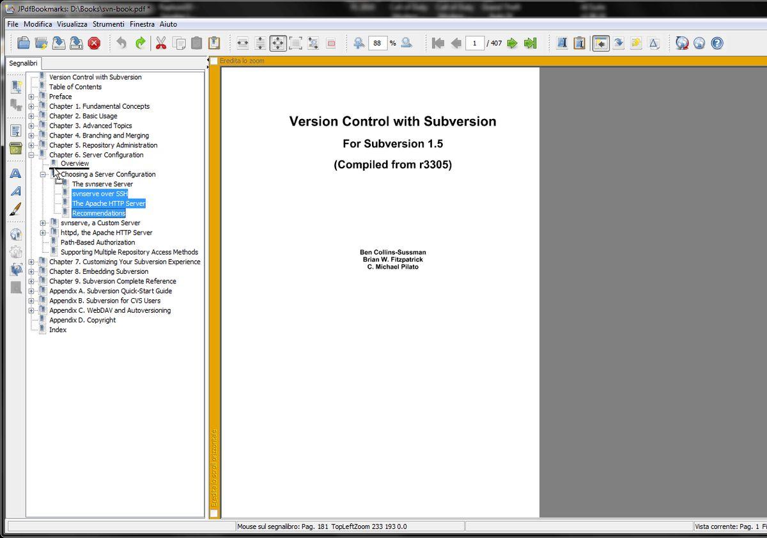Screen dimensions: 767x538
Task: Cut the selected bookmarks with scissors icon
Action: (x=161, y=43)
